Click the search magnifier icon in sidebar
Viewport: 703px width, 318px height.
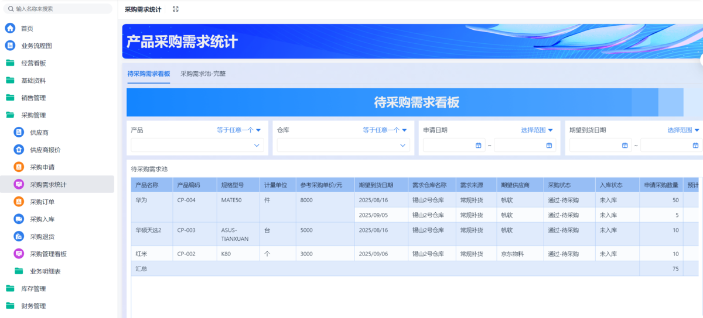click(11, 9)
